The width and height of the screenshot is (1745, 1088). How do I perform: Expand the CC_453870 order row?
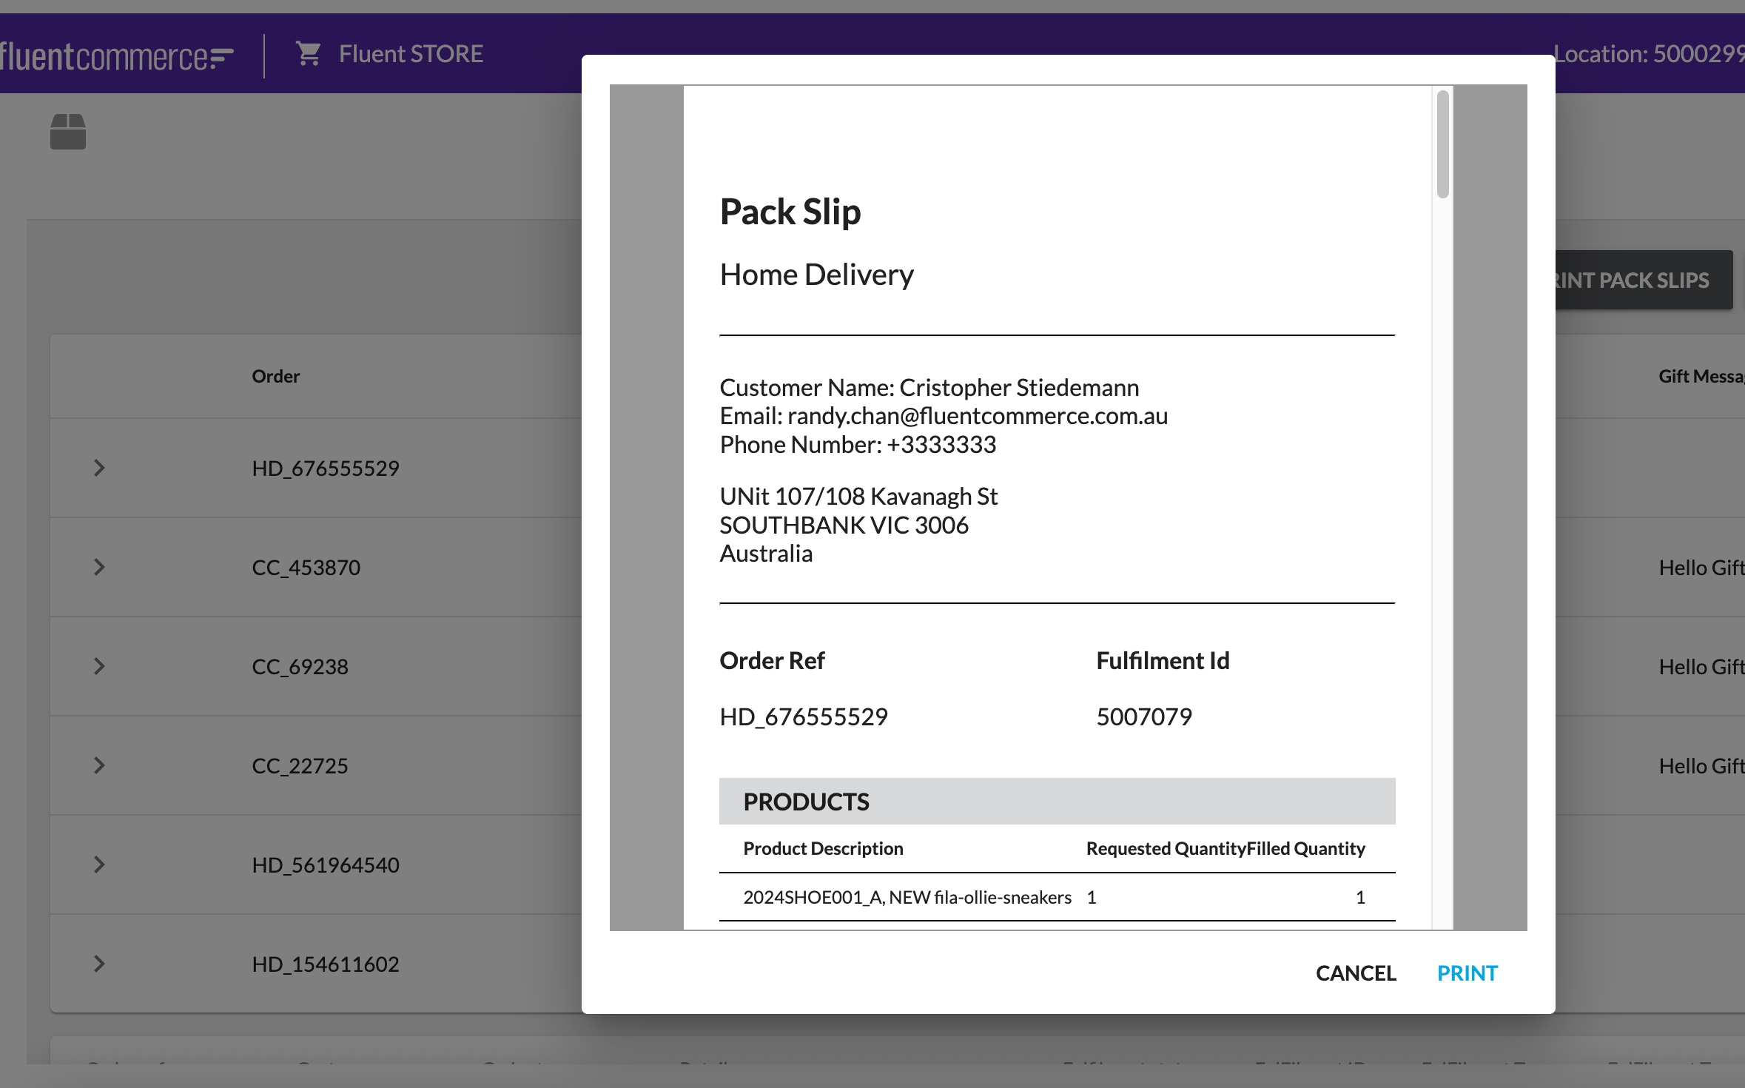click(99, 567)
